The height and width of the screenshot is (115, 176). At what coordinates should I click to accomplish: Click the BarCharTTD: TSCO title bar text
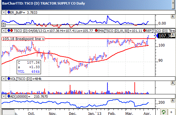point(43,3)
